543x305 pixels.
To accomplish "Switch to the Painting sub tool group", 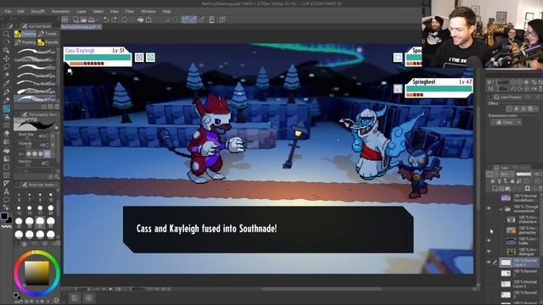I will click(25, 42).
